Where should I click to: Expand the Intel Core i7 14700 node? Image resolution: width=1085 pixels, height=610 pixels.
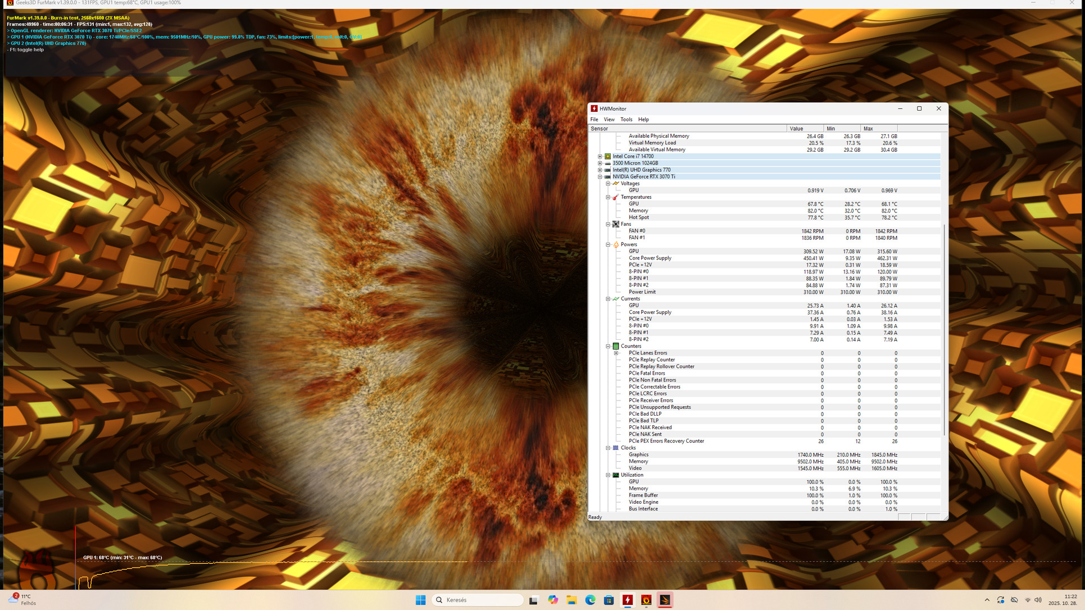(600, 157)
